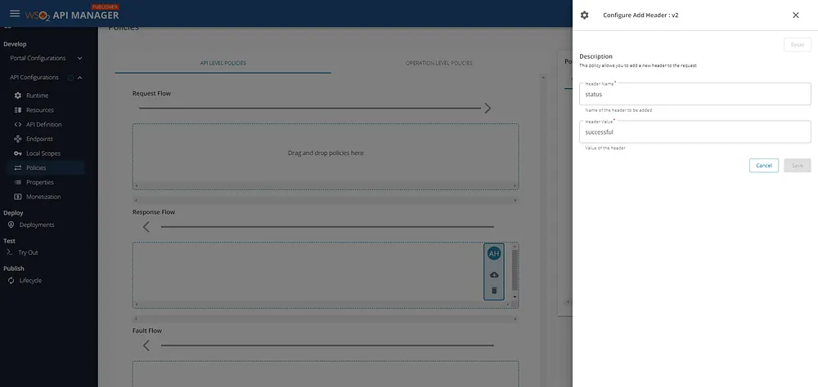Click the Response Flow scroll down arrow
The height and width of the screenshot is (387, 818).
[515, 297]
